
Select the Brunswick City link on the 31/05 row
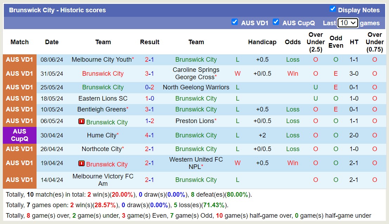103,74
